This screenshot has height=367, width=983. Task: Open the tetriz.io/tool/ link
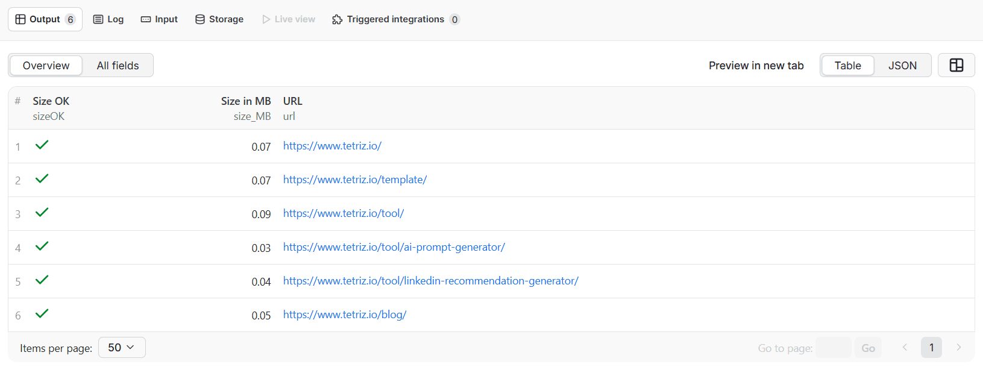344,213
